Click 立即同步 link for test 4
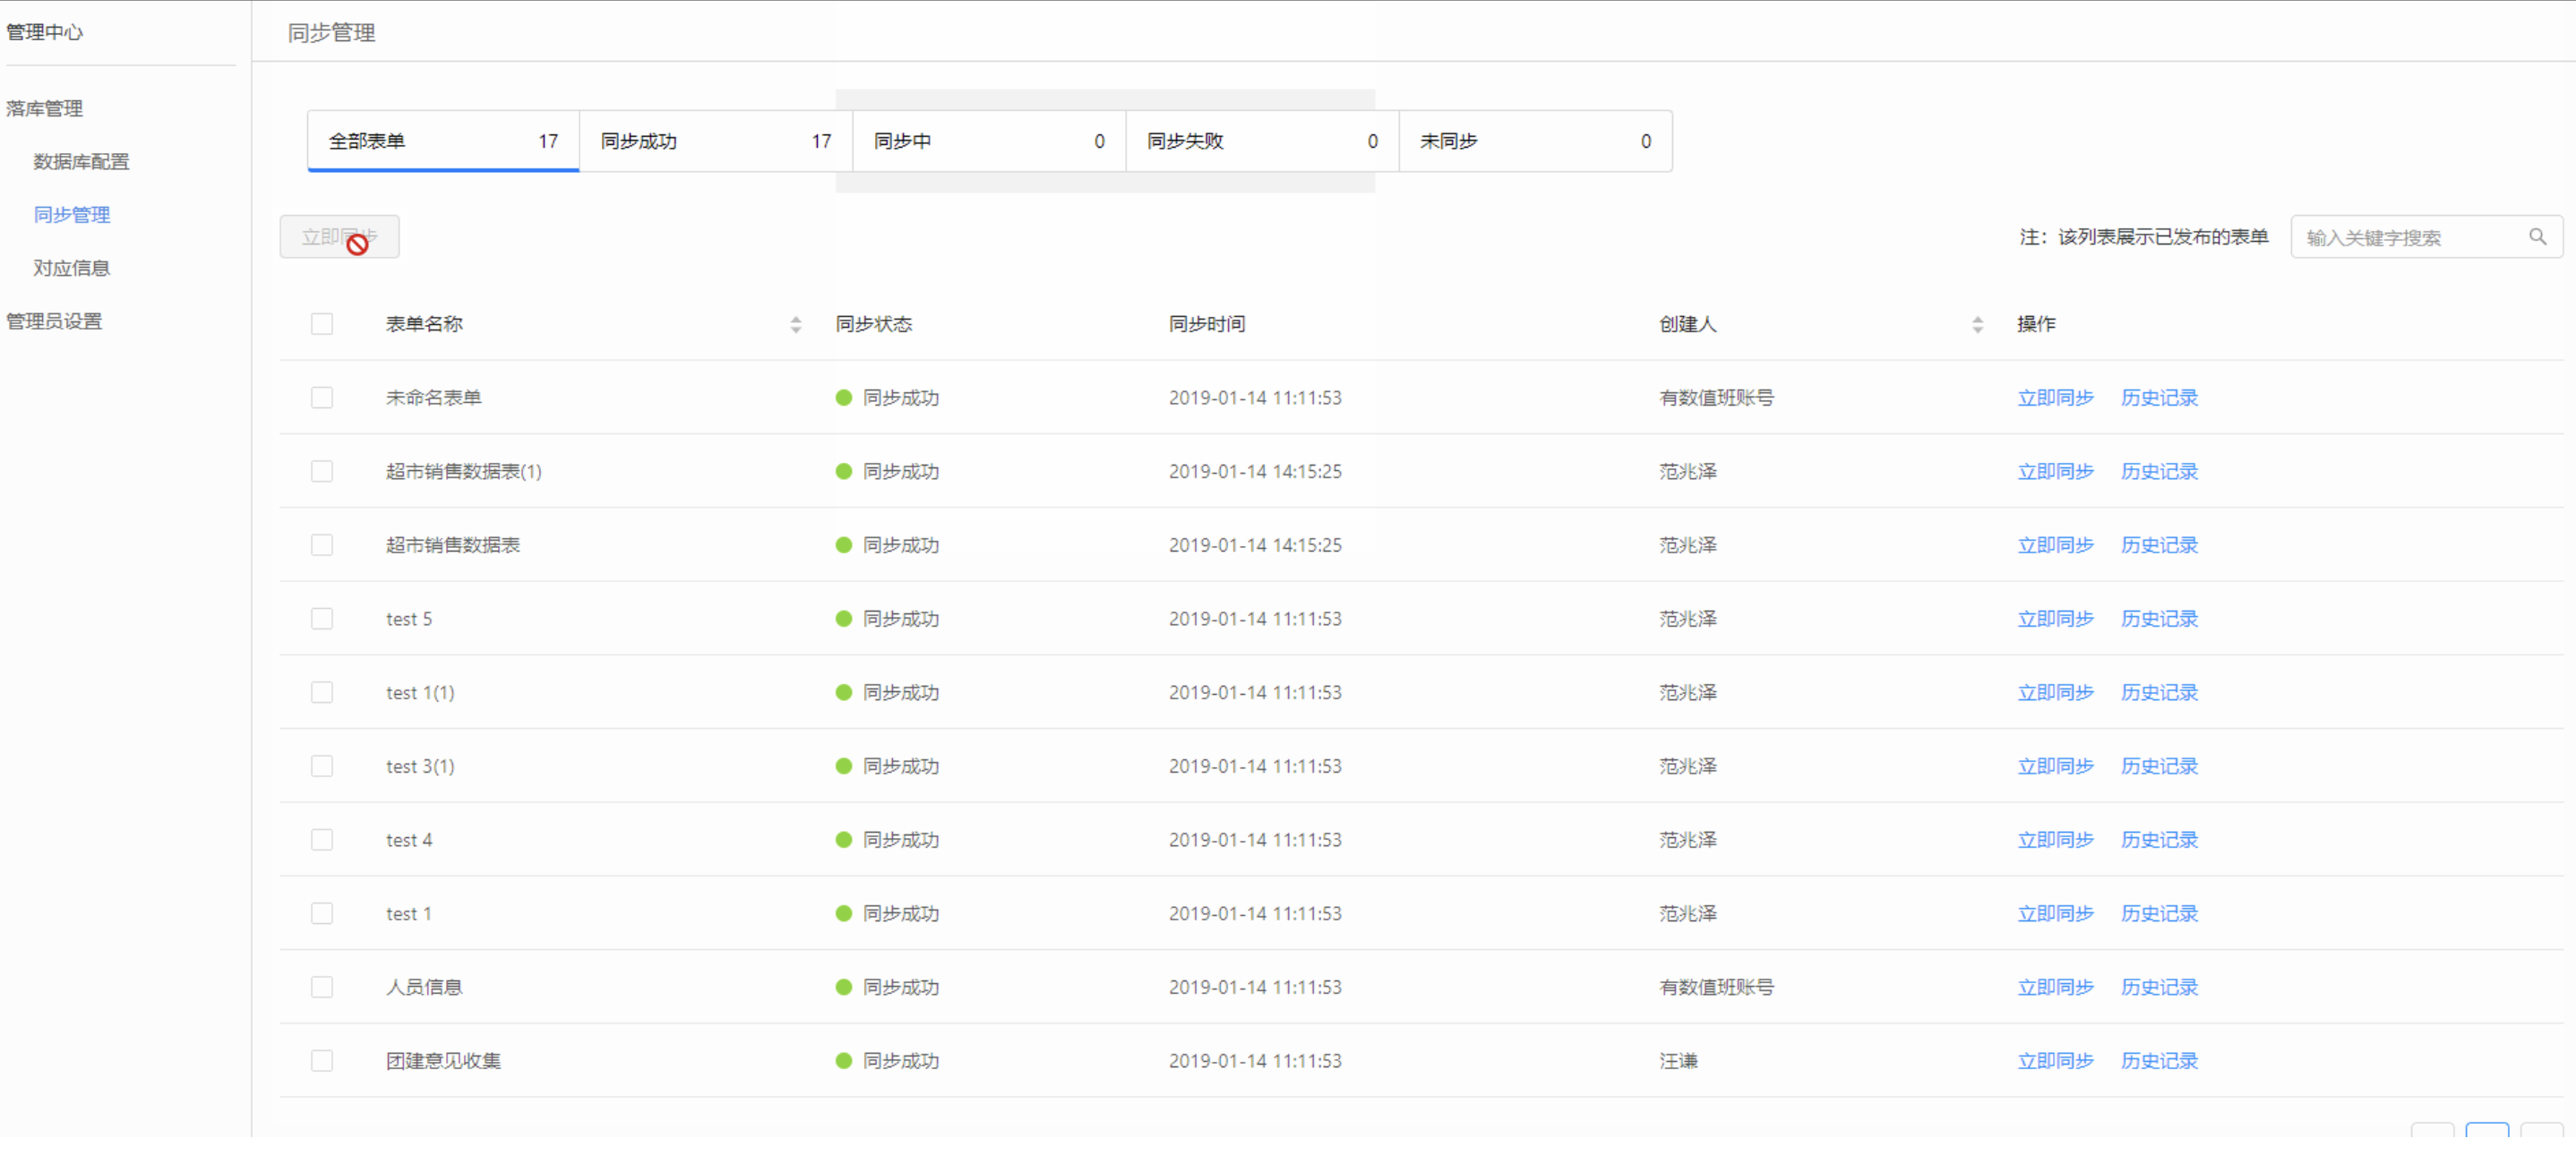The image size is (2576, 1164). [x=2054, y=840]
